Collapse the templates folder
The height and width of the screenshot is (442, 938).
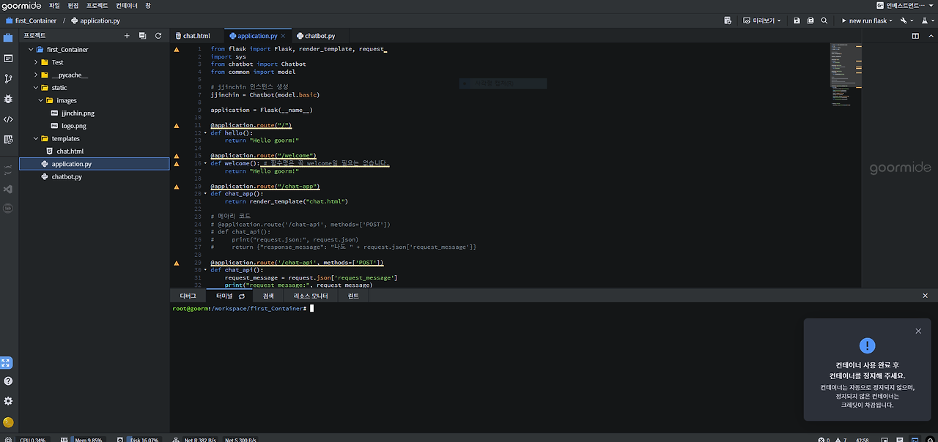pyautogui.click(x=35, y=138)
